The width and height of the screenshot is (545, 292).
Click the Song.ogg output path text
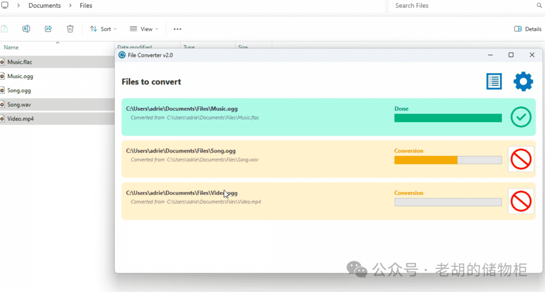(181, 151)
